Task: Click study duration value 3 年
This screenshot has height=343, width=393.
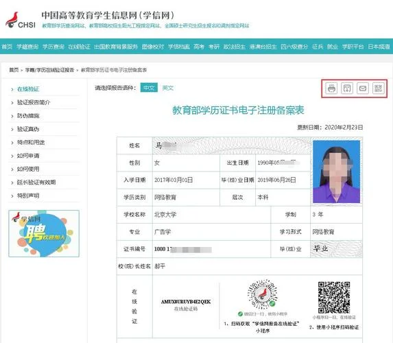Action: tap(318, 215)
